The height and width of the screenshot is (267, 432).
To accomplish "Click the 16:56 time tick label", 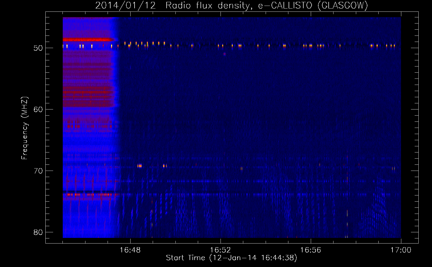I will pyautogui.click(x=311, y=250).
